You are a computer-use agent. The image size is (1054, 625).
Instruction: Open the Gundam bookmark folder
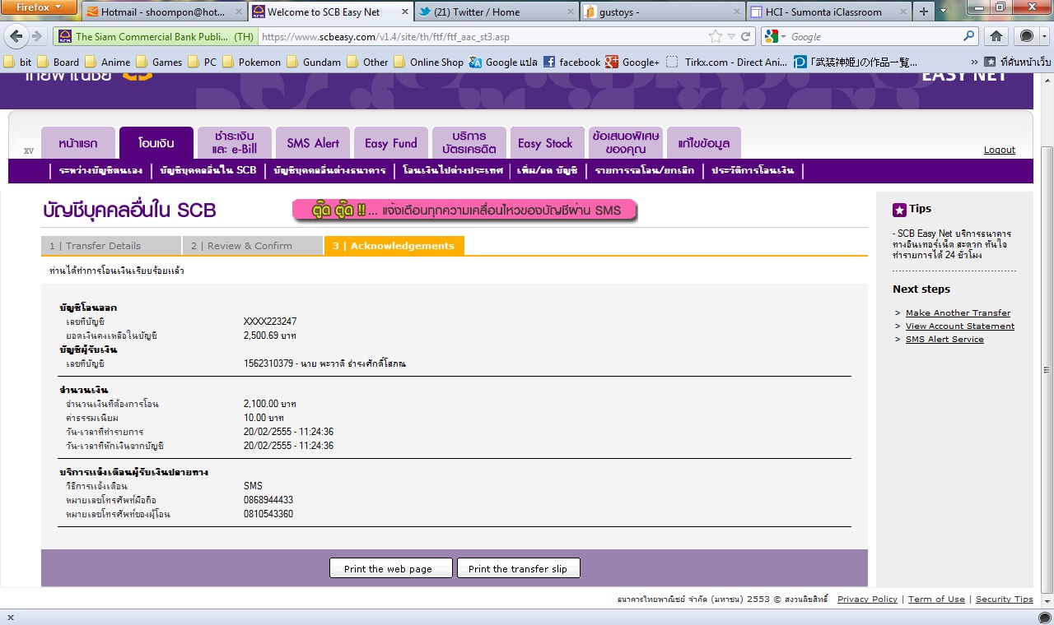(x=314, y=62)
